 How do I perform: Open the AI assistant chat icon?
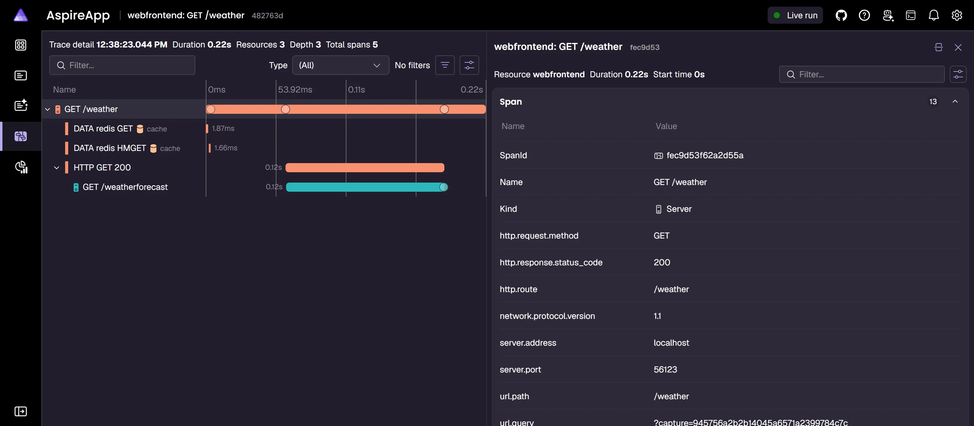(888, 16)
